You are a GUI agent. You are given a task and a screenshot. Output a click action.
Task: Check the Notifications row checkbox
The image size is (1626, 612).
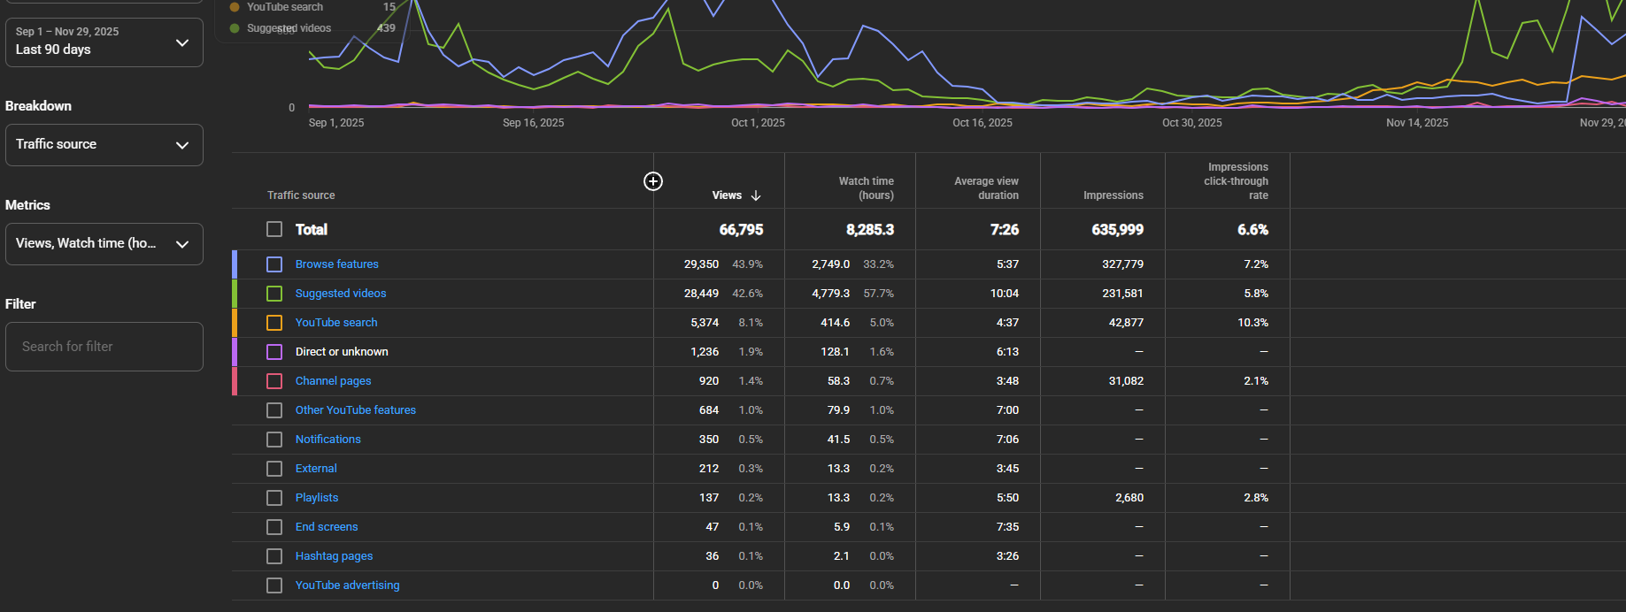click(x=274, y=440)
